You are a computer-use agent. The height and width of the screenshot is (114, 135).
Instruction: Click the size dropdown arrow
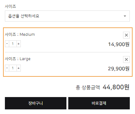coord(125,16)
